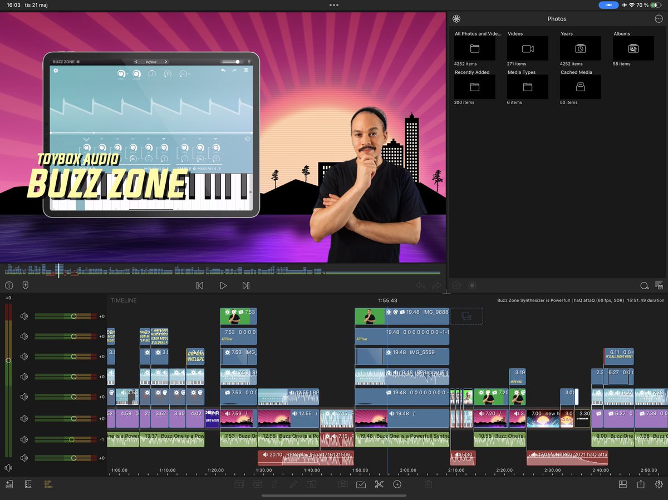Image resolution: width=668 pixels, height=500 pixels.
Task: Open the All Photos and Videos folder
Action: [474, 48]
